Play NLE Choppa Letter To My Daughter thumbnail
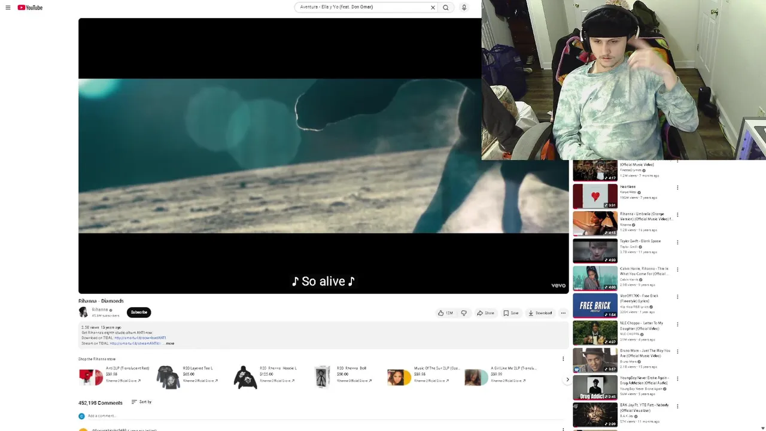Image resolution: width=766 pixels, height=431 pixels. pyautogui.click(x=595, y=333)
